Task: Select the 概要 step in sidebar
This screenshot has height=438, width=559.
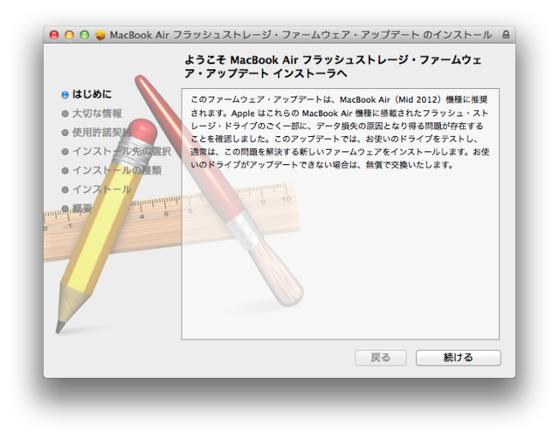Action: pos(82,209)
